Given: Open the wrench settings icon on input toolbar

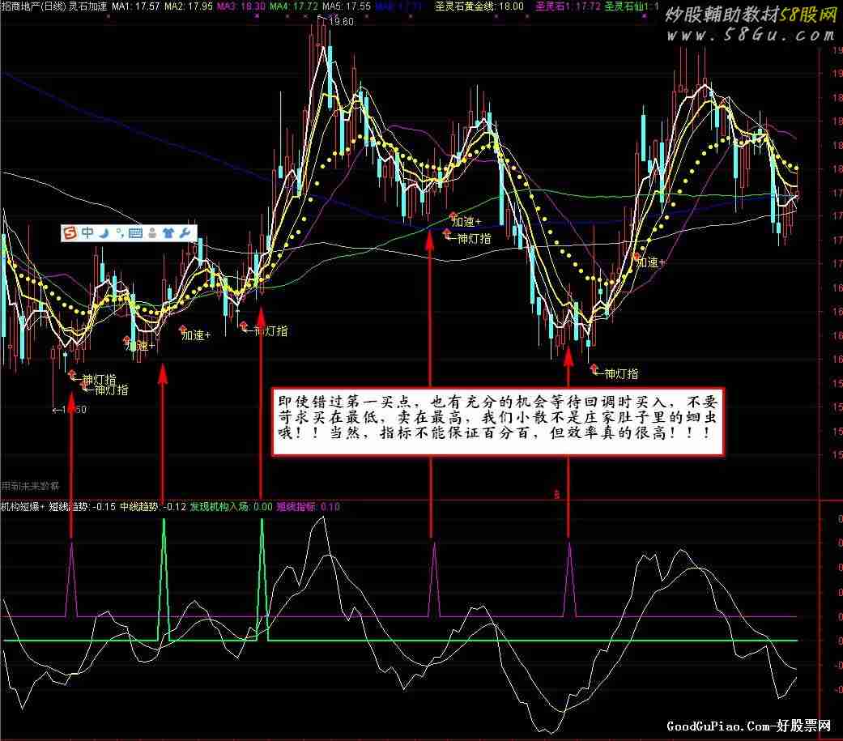Looking at the screenshot, I should tap(185, 233).
